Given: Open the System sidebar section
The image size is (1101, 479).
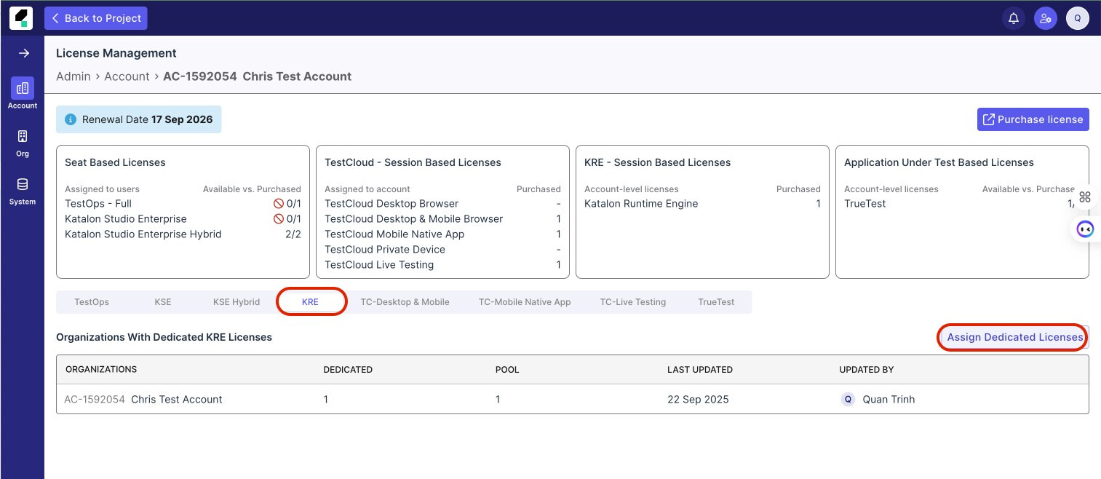Looking at the screenshot, I should point(23,190).
